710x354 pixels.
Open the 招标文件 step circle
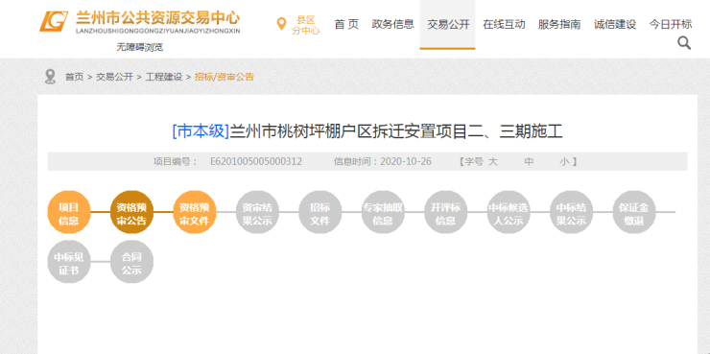[320, 212]
